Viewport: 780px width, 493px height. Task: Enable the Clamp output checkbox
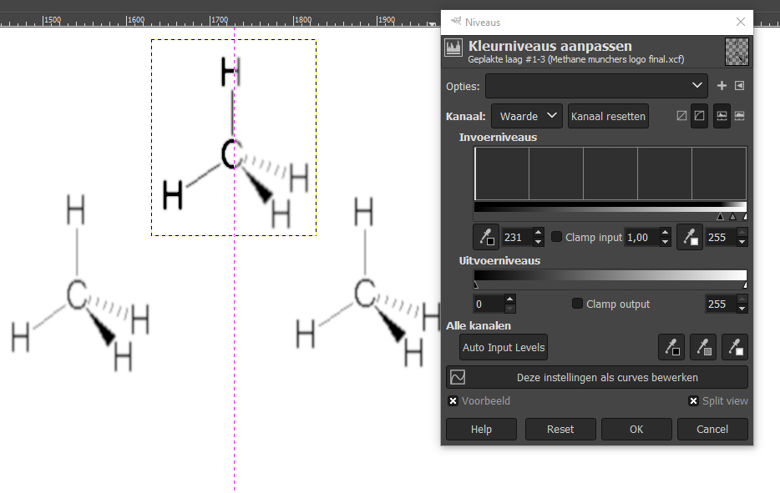(x=578, y=304)
